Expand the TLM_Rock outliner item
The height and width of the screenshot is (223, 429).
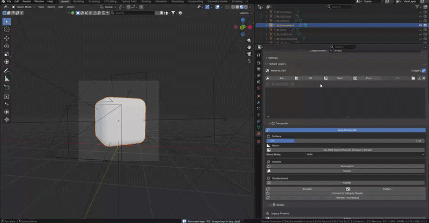[267, 30]
